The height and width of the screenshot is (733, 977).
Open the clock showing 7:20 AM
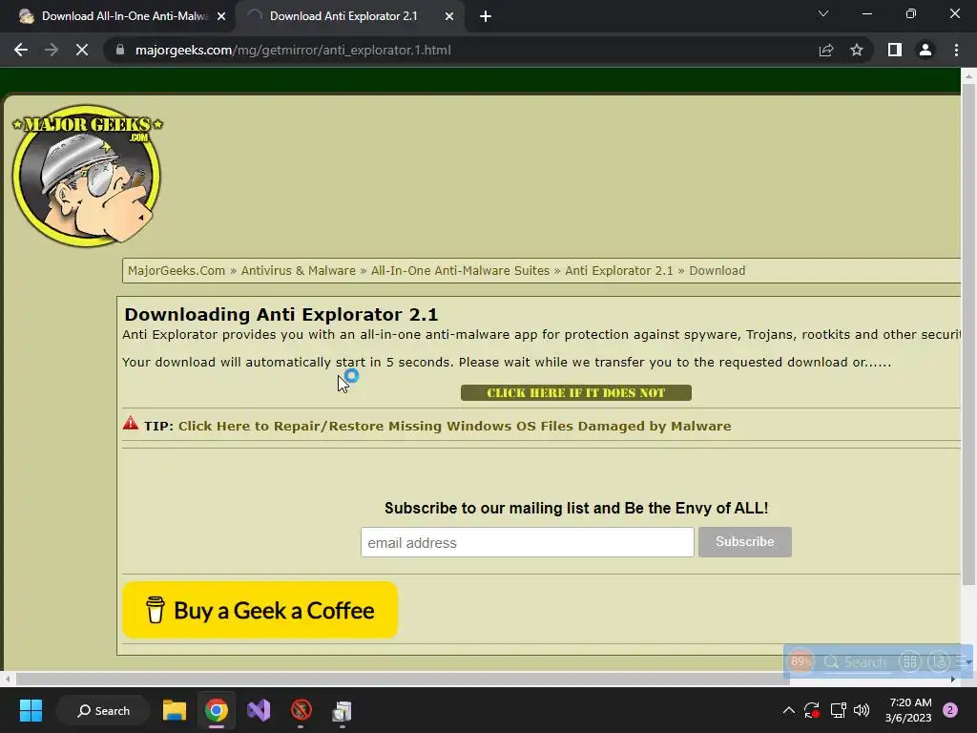[x=909, y=710]
